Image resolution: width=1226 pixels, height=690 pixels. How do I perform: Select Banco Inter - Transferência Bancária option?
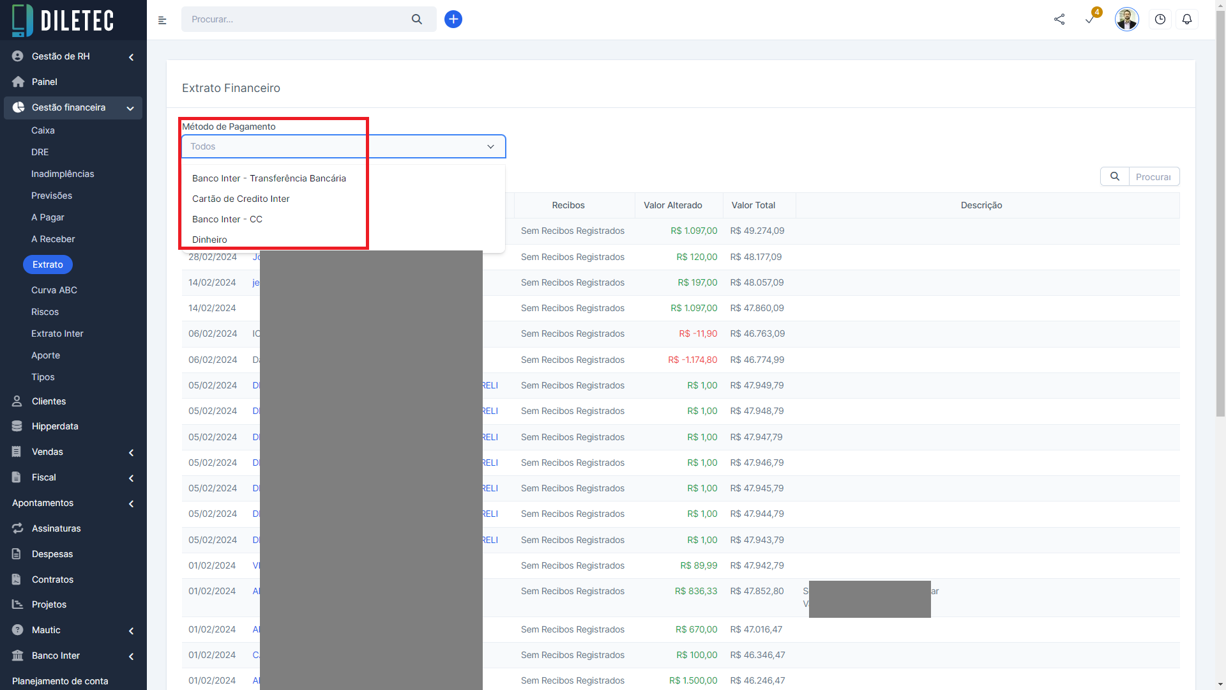[269, 178]
